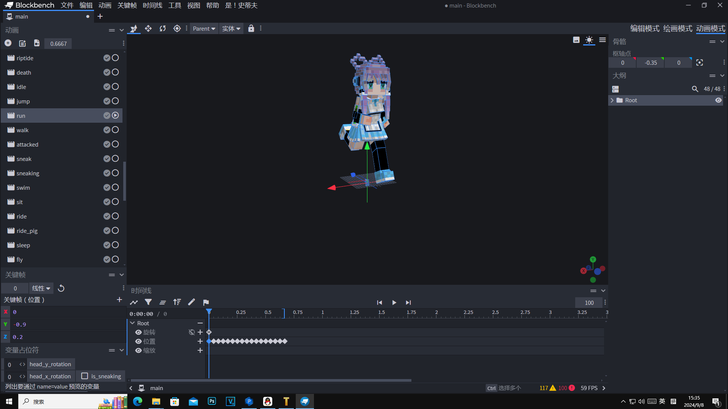The width and height of the screenshot is (728, 409).
Task: Play the animation in timeline
Action: pyautogui.click(x=394, y=302)
